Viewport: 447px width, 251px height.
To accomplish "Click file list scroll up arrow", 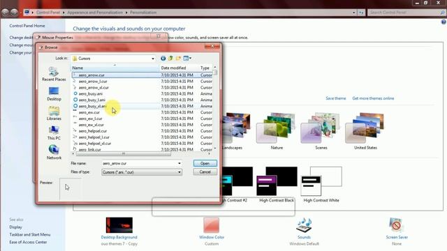I will [215, 67].
